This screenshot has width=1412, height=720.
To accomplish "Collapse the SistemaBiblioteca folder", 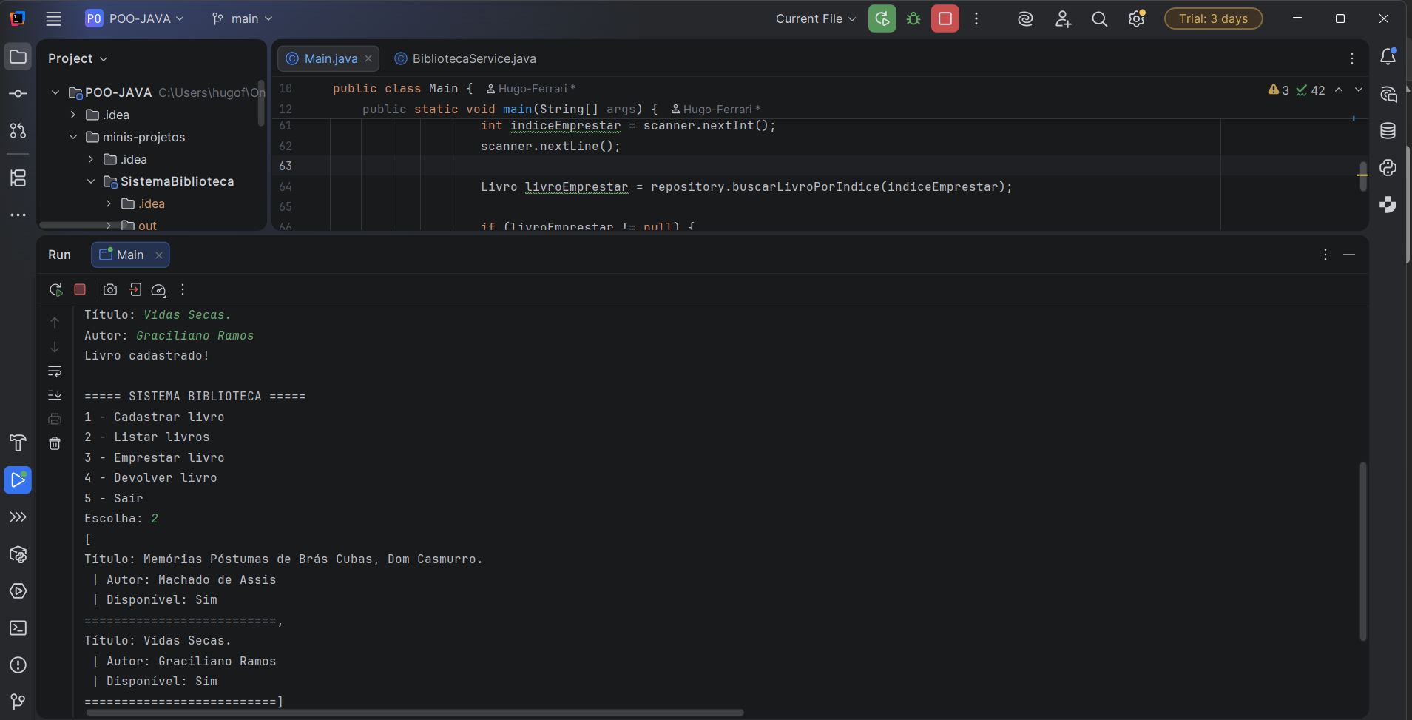I will click(x=91, y=181).
